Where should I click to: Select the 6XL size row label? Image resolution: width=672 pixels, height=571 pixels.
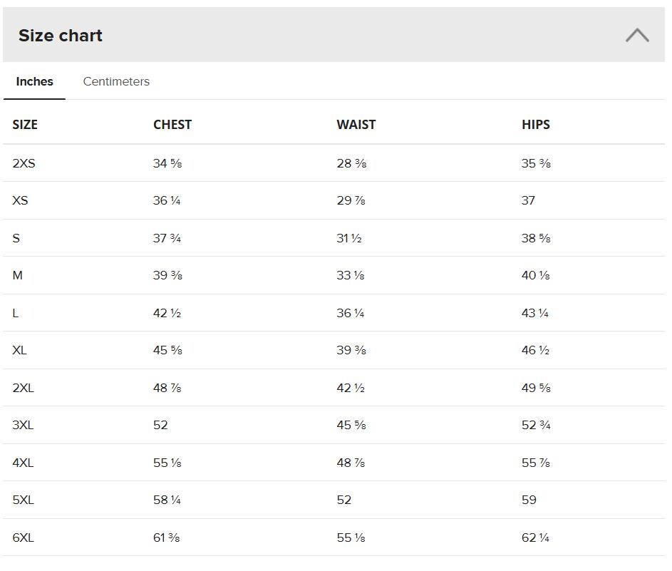pyautogui.click(x=23, y=537)
